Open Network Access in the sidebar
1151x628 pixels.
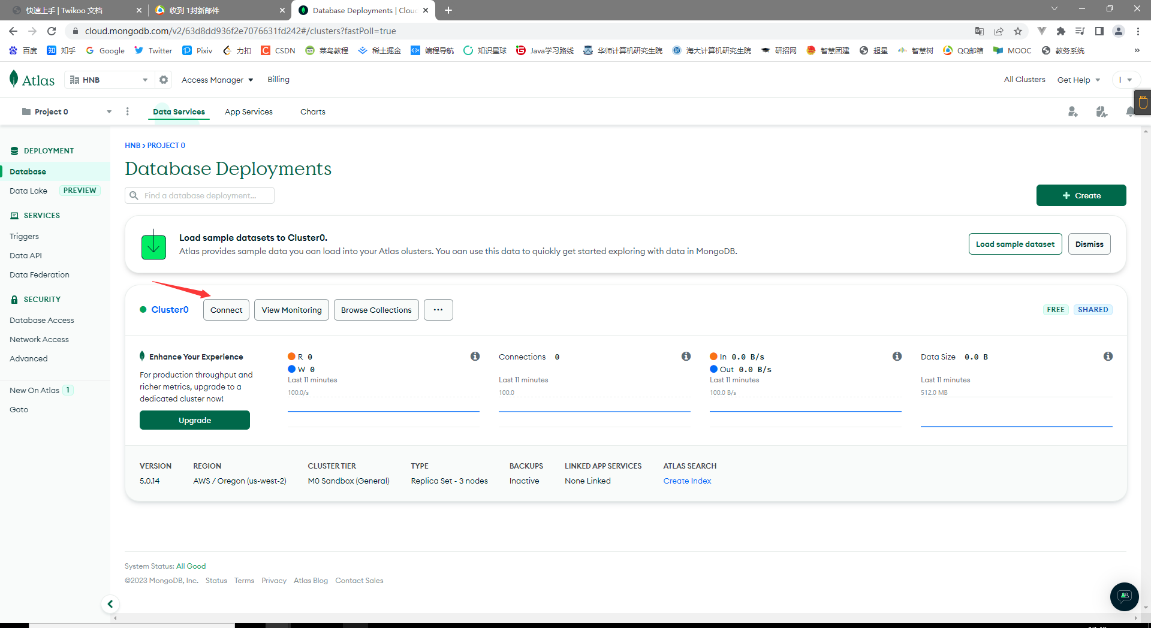(x=39, y=339)
